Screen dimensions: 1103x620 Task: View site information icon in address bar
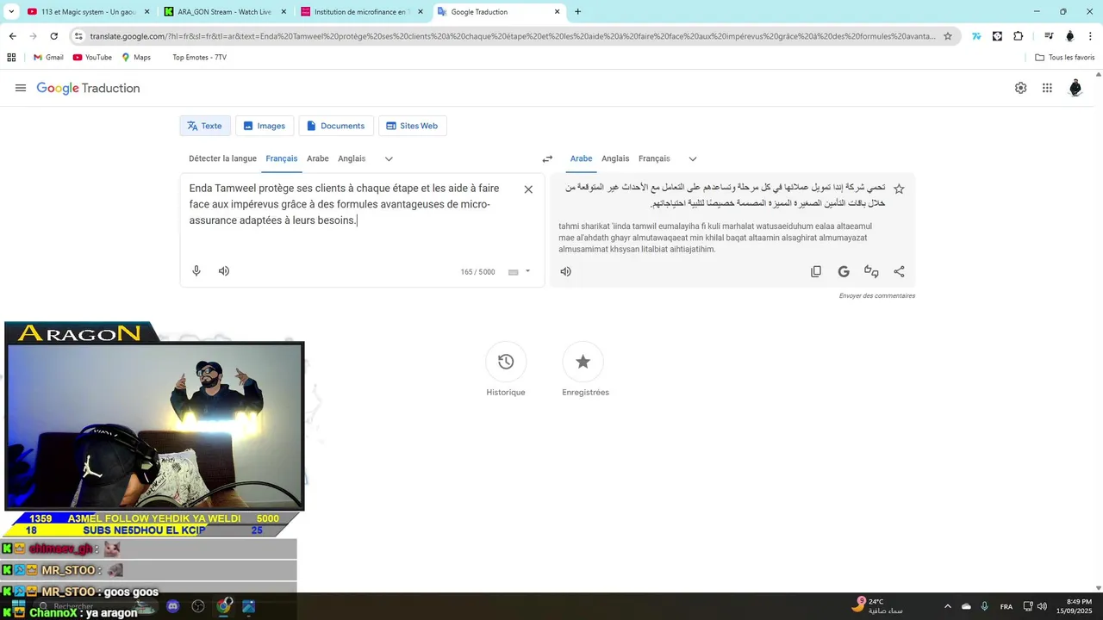click(x=78, y=36)
